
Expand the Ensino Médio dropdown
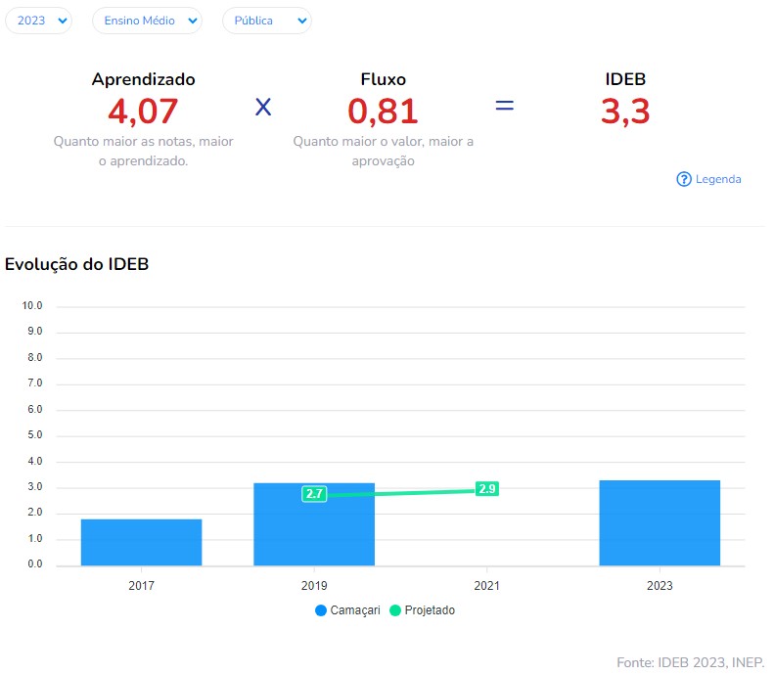(147, 21)
